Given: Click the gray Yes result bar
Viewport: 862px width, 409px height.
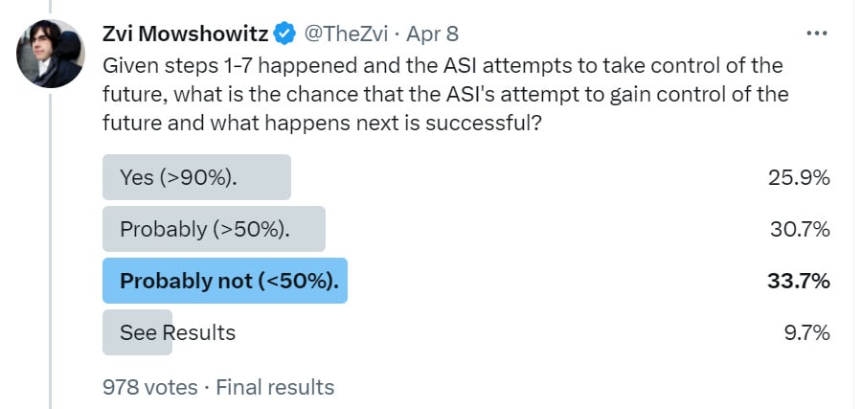Looking at the screenshot, I should coord(196,177).
